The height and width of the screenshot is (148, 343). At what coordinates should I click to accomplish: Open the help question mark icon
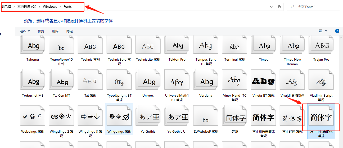point(337,31)
